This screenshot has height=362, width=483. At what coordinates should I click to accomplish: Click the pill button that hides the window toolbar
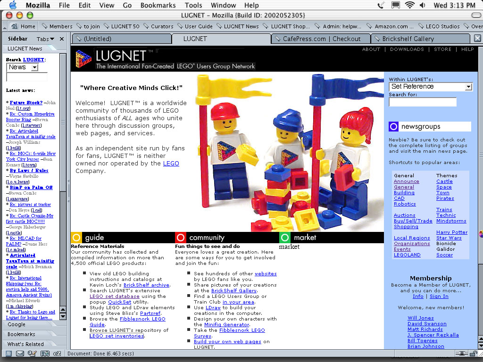click(x=476, y=15)
